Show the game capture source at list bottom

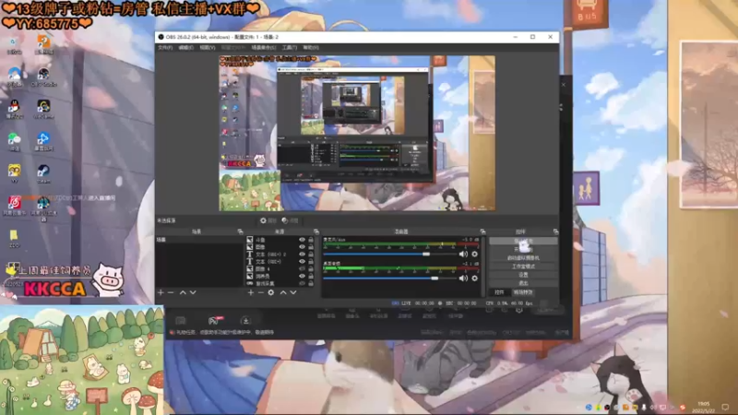pos(303,283)
